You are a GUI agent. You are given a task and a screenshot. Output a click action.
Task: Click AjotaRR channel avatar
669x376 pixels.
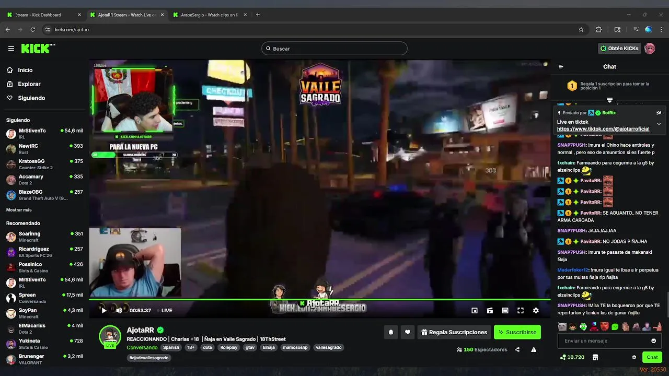pyautogui.click(x=110, y=336)
